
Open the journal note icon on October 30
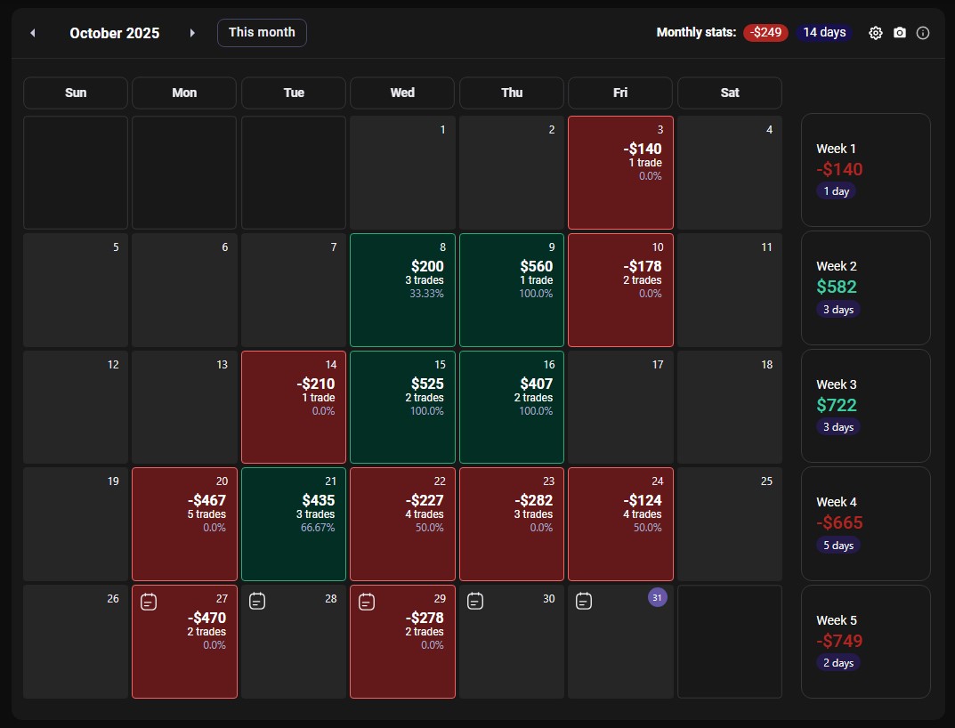pyautogui.click(x=475, y=602)
